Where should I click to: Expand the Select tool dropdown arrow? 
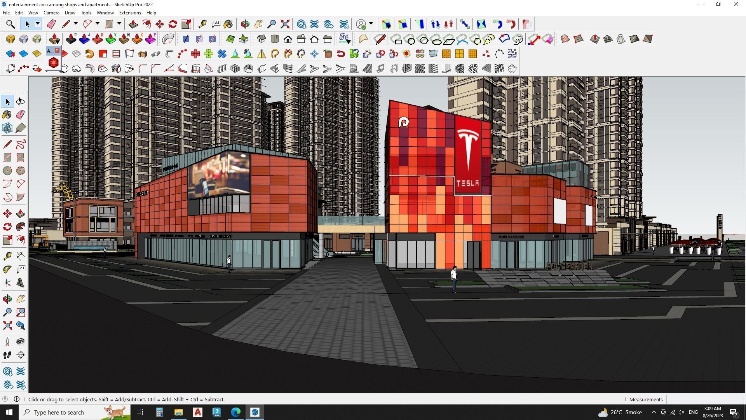point(38,24)
